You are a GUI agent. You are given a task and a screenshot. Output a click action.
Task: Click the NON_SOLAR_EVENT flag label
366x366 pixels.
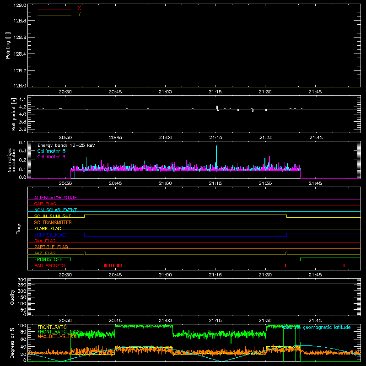(x=55, y=210)
